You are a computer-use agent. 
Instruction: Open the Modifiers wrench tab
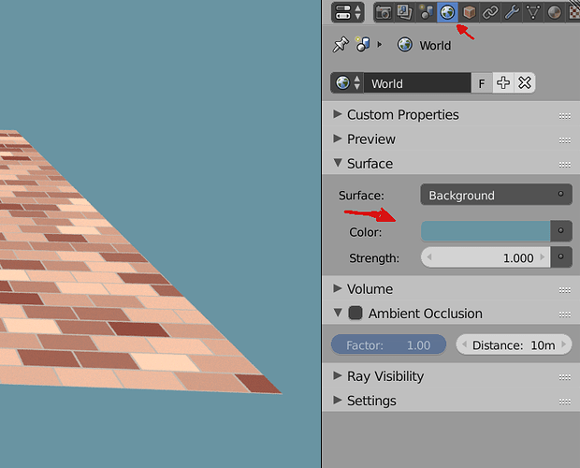(512, 12)
